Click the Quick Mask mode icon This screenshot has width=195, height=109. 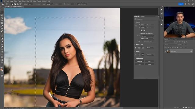click(x=2, y=73)
